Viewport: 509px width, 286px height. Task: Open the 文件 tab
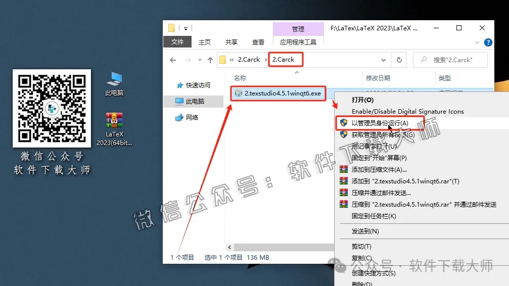(177, 42)
